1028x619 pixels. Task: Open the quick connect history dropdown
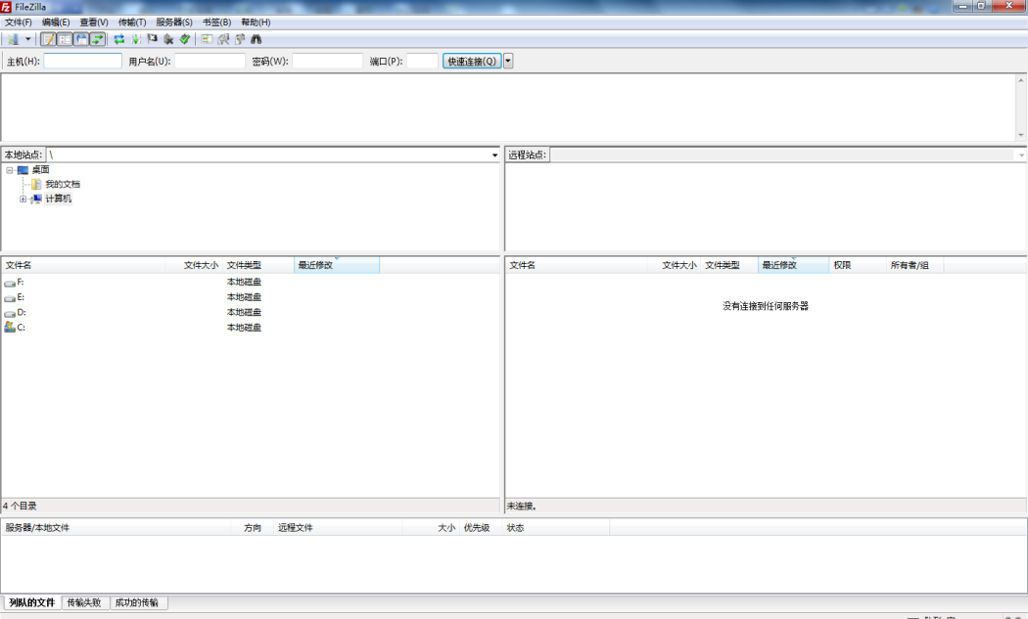(x=508, y=61)
